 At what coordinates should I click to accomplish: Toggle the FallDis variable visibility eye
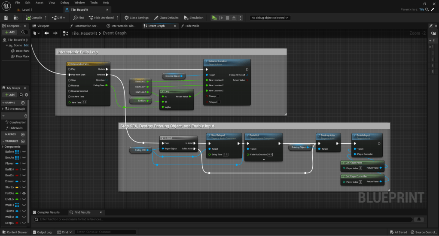click(24, 194)
